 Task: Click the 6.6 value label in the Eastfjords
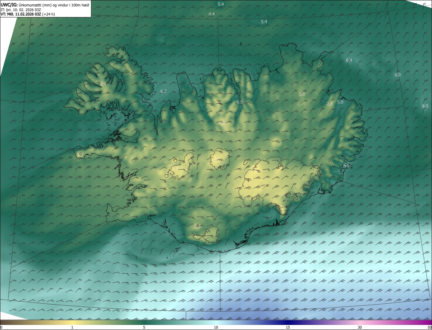click(x=346, y=165)
